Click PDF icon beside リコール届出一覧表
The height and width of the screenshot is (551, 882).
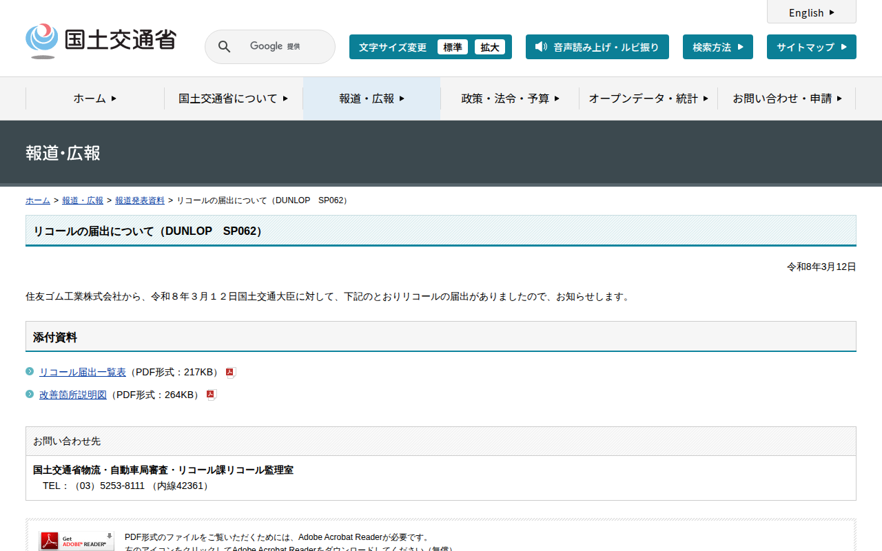(231, 373)
